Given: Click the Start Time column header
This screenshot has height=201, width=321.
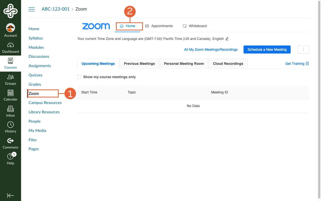Looking at the screenshot, I should pyautogui.click(x=89, y=92).
